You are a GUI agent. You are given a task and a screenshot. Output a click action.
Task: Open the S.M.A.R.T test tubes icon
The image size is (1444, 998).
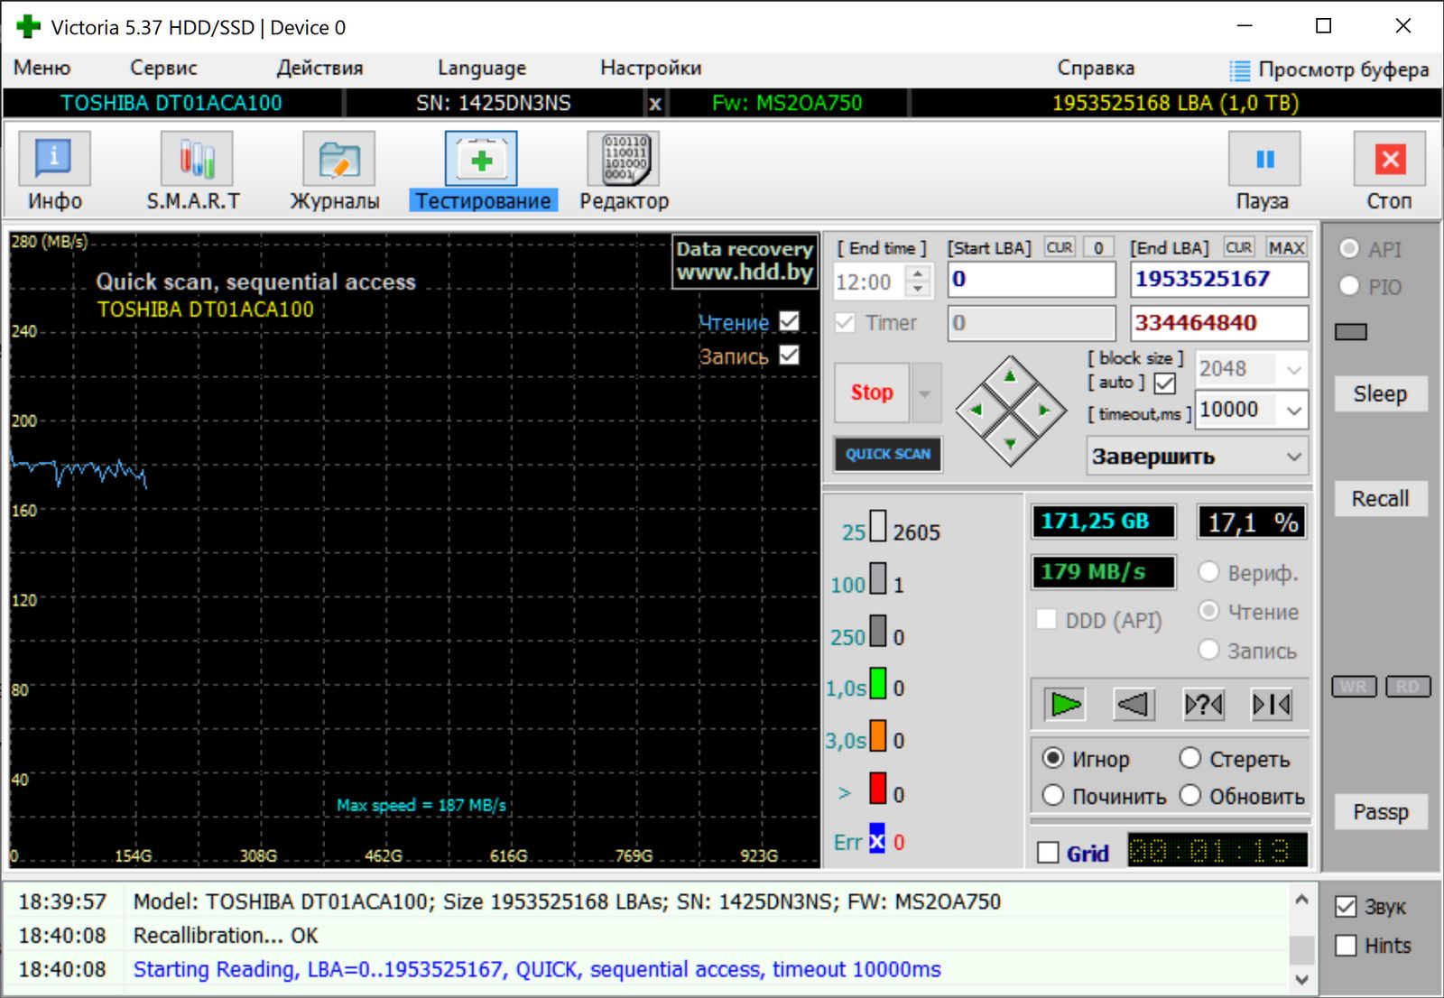pos(196,160)
